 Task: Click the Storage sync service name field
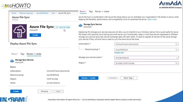tap(146, 58)
